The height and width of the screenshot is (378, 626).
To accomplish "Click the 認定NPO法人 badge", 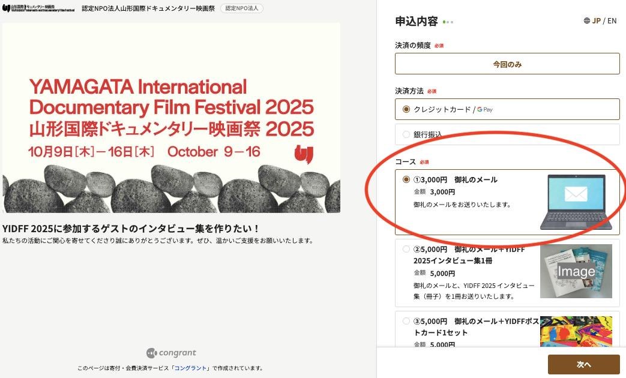I will 241,9.
